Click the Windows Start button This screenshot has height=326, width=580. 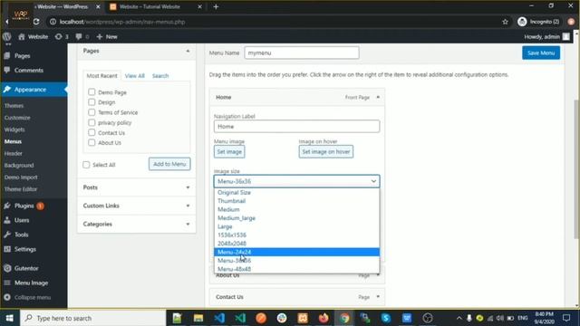[10, 318]
